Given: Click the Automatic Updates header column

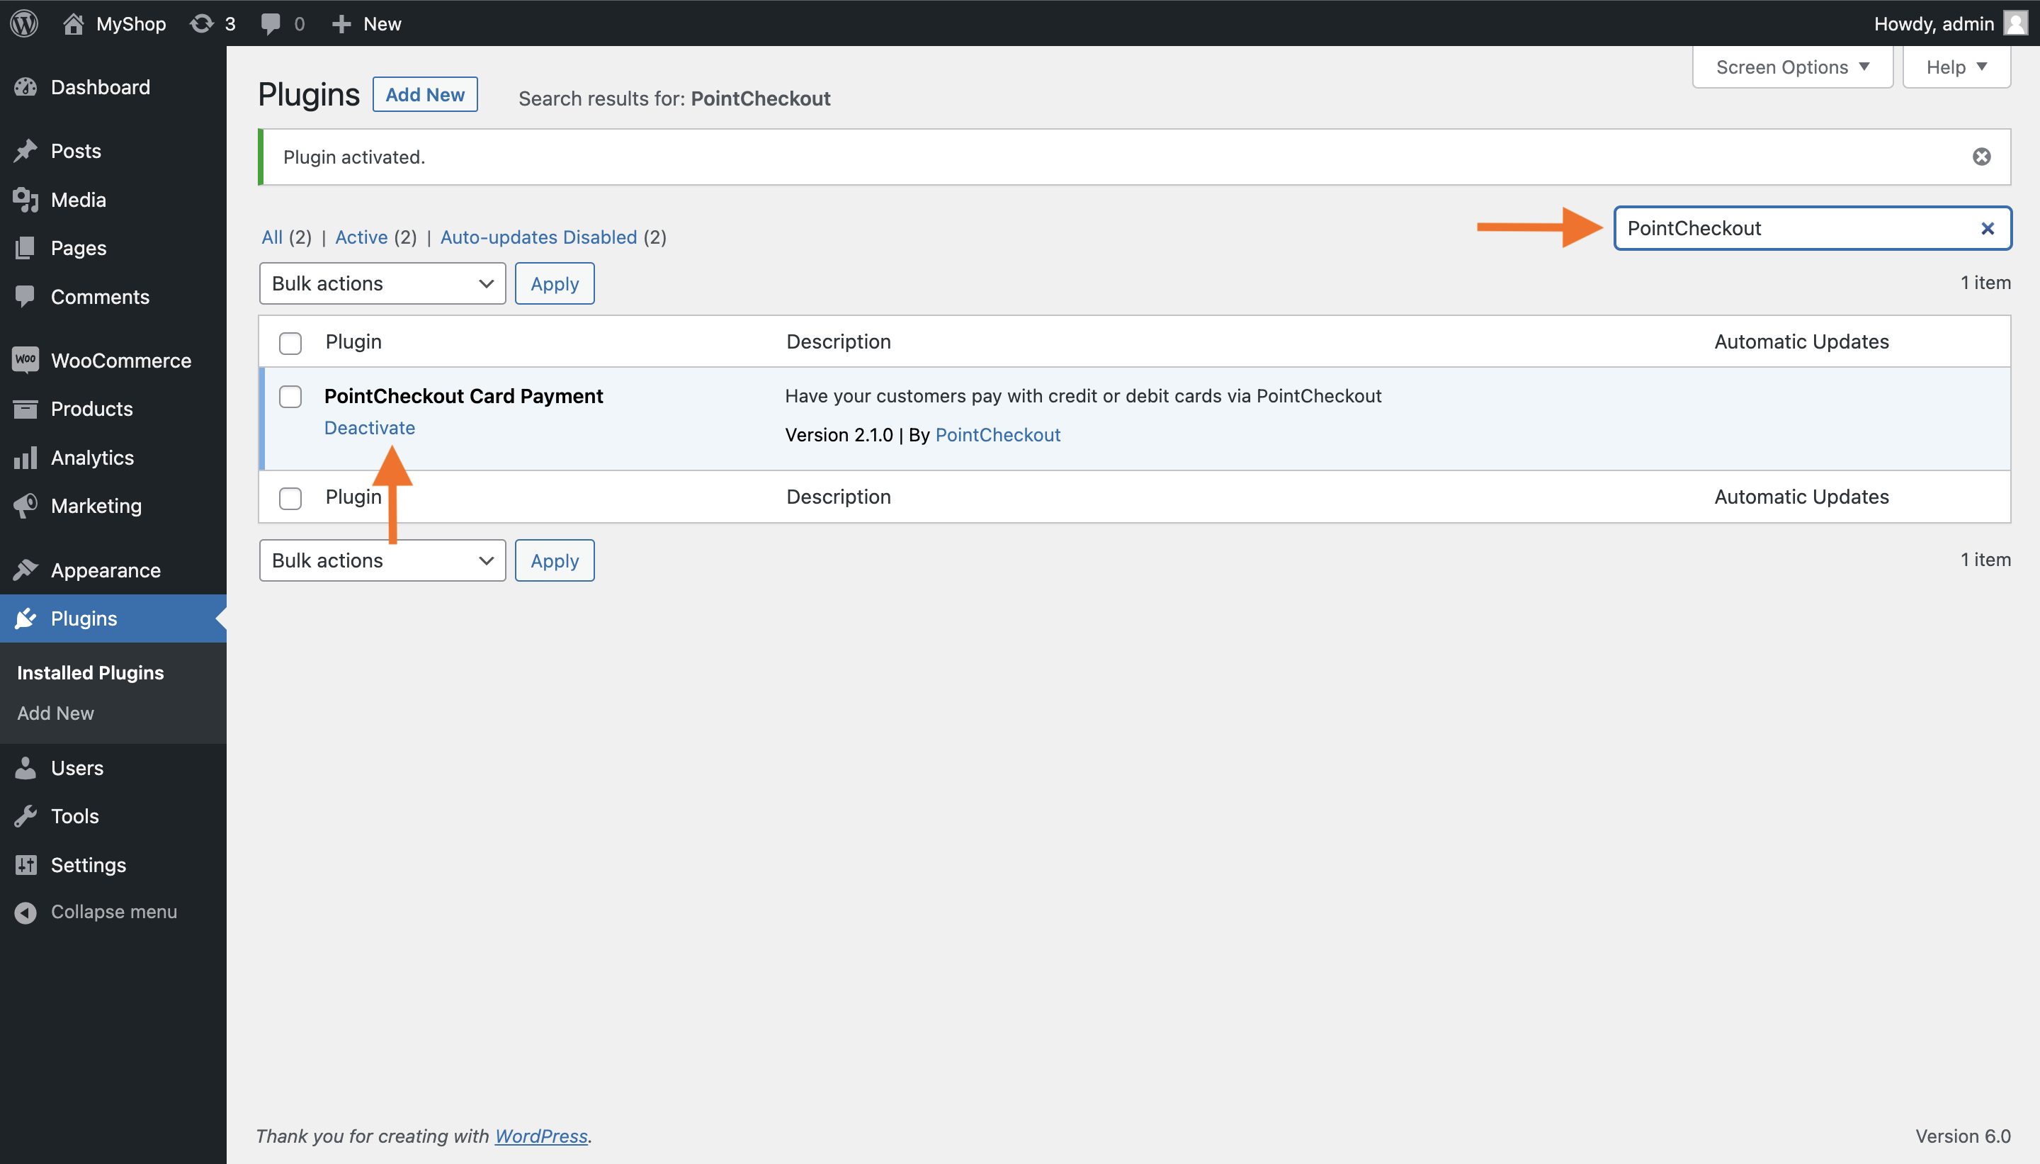Looking at the screenshot, I should 1802,341.
